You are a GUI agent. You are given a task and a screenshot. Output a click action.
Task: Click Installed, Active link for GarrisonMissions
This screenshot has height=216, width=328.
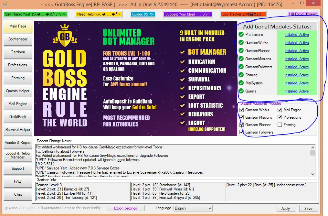tap(297, 59)
